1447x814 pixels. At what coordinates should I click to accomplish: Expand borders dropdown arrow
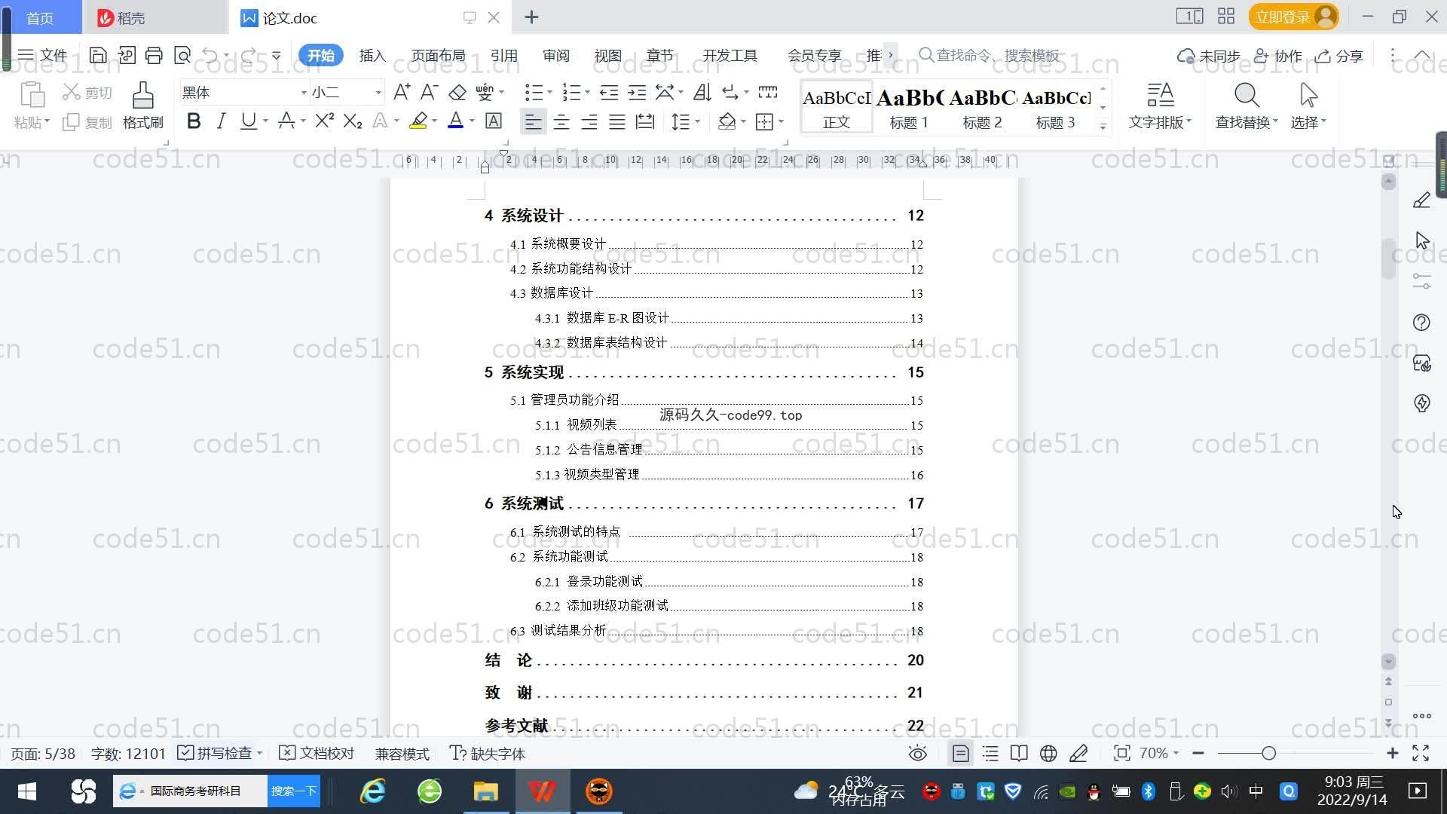[x=781, y=121]
